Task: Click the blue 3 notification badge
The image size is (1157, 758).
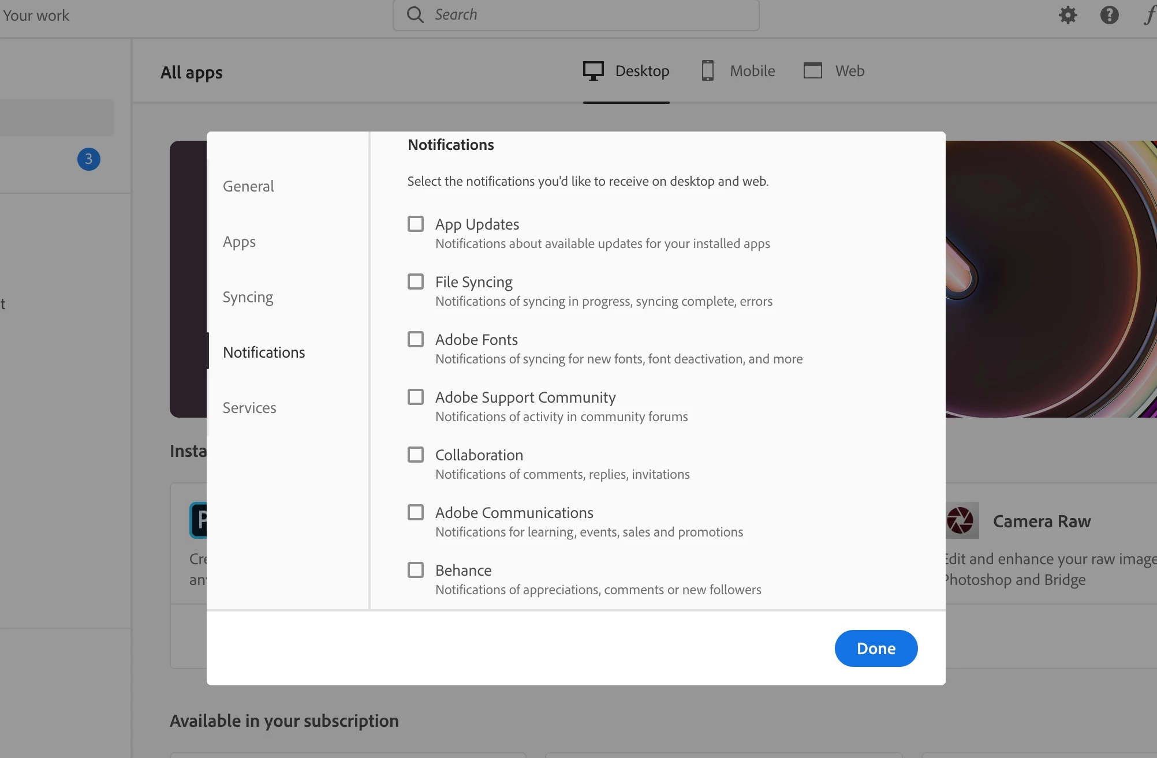Action: click(x=89, y=159)
